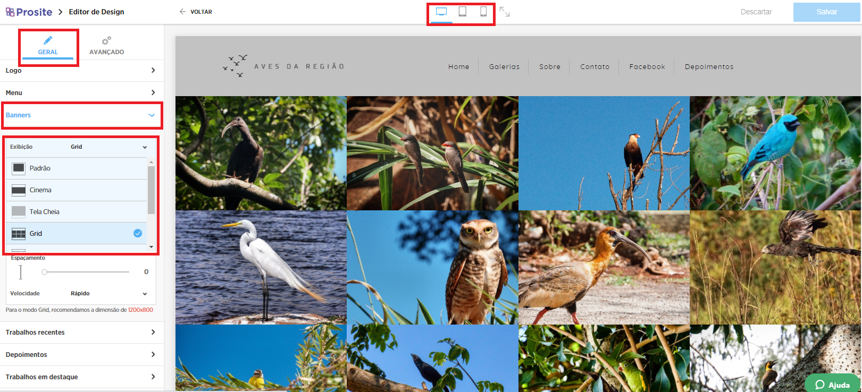Collapse the Banners section
Image resolution: width=862 pixels, height=392 pixels.
pos(81,115)
